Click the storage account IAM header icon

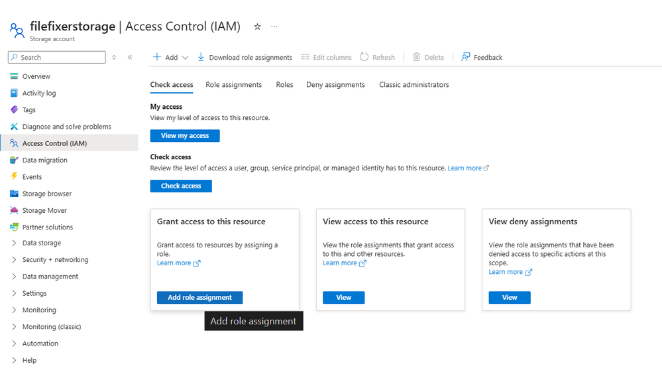point(17,31)
